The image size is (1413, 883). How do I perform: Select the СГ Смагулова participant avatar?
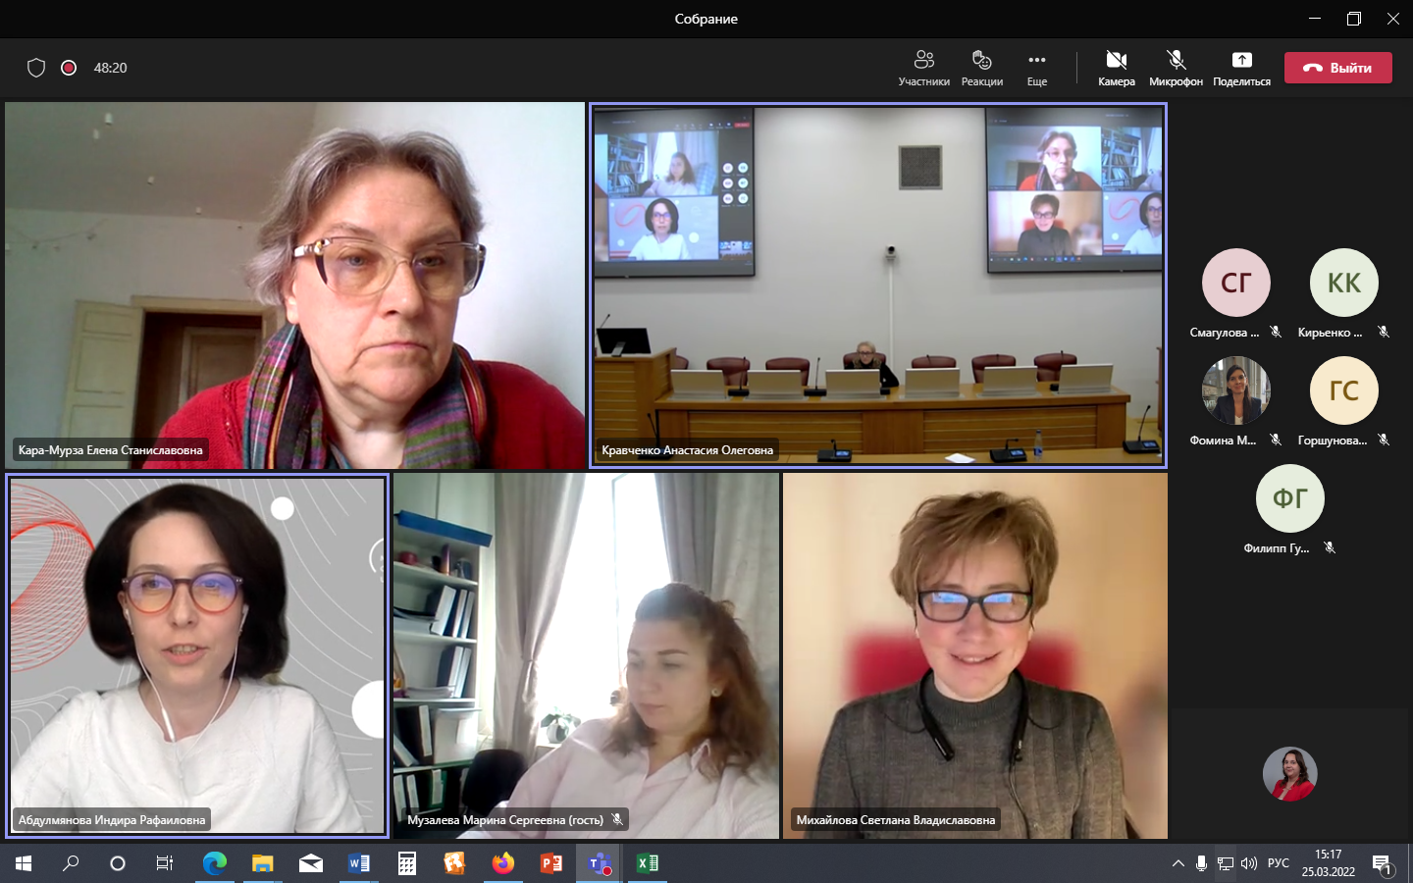click(x=1235, y=283)
